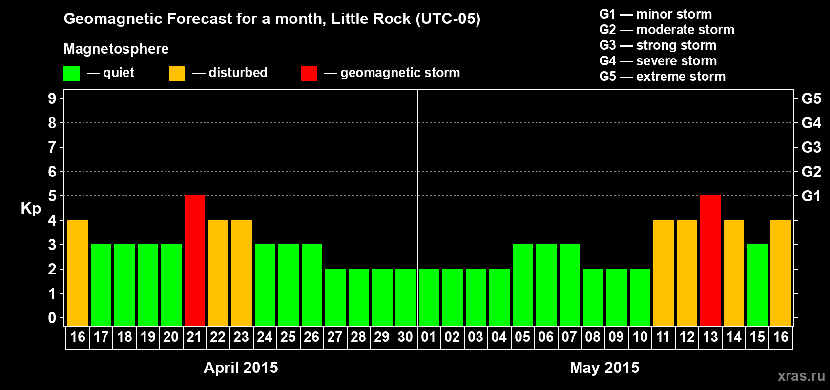The height and width of the screenshot is (390, 830).
Task: Click the 'G3 — strong storm' legend text
Action: (658, 45)
